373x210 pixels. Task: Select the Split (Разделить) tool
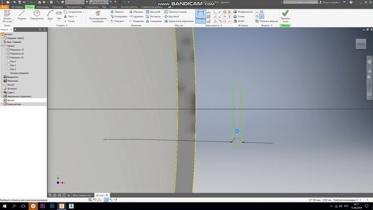coord(136,21)
